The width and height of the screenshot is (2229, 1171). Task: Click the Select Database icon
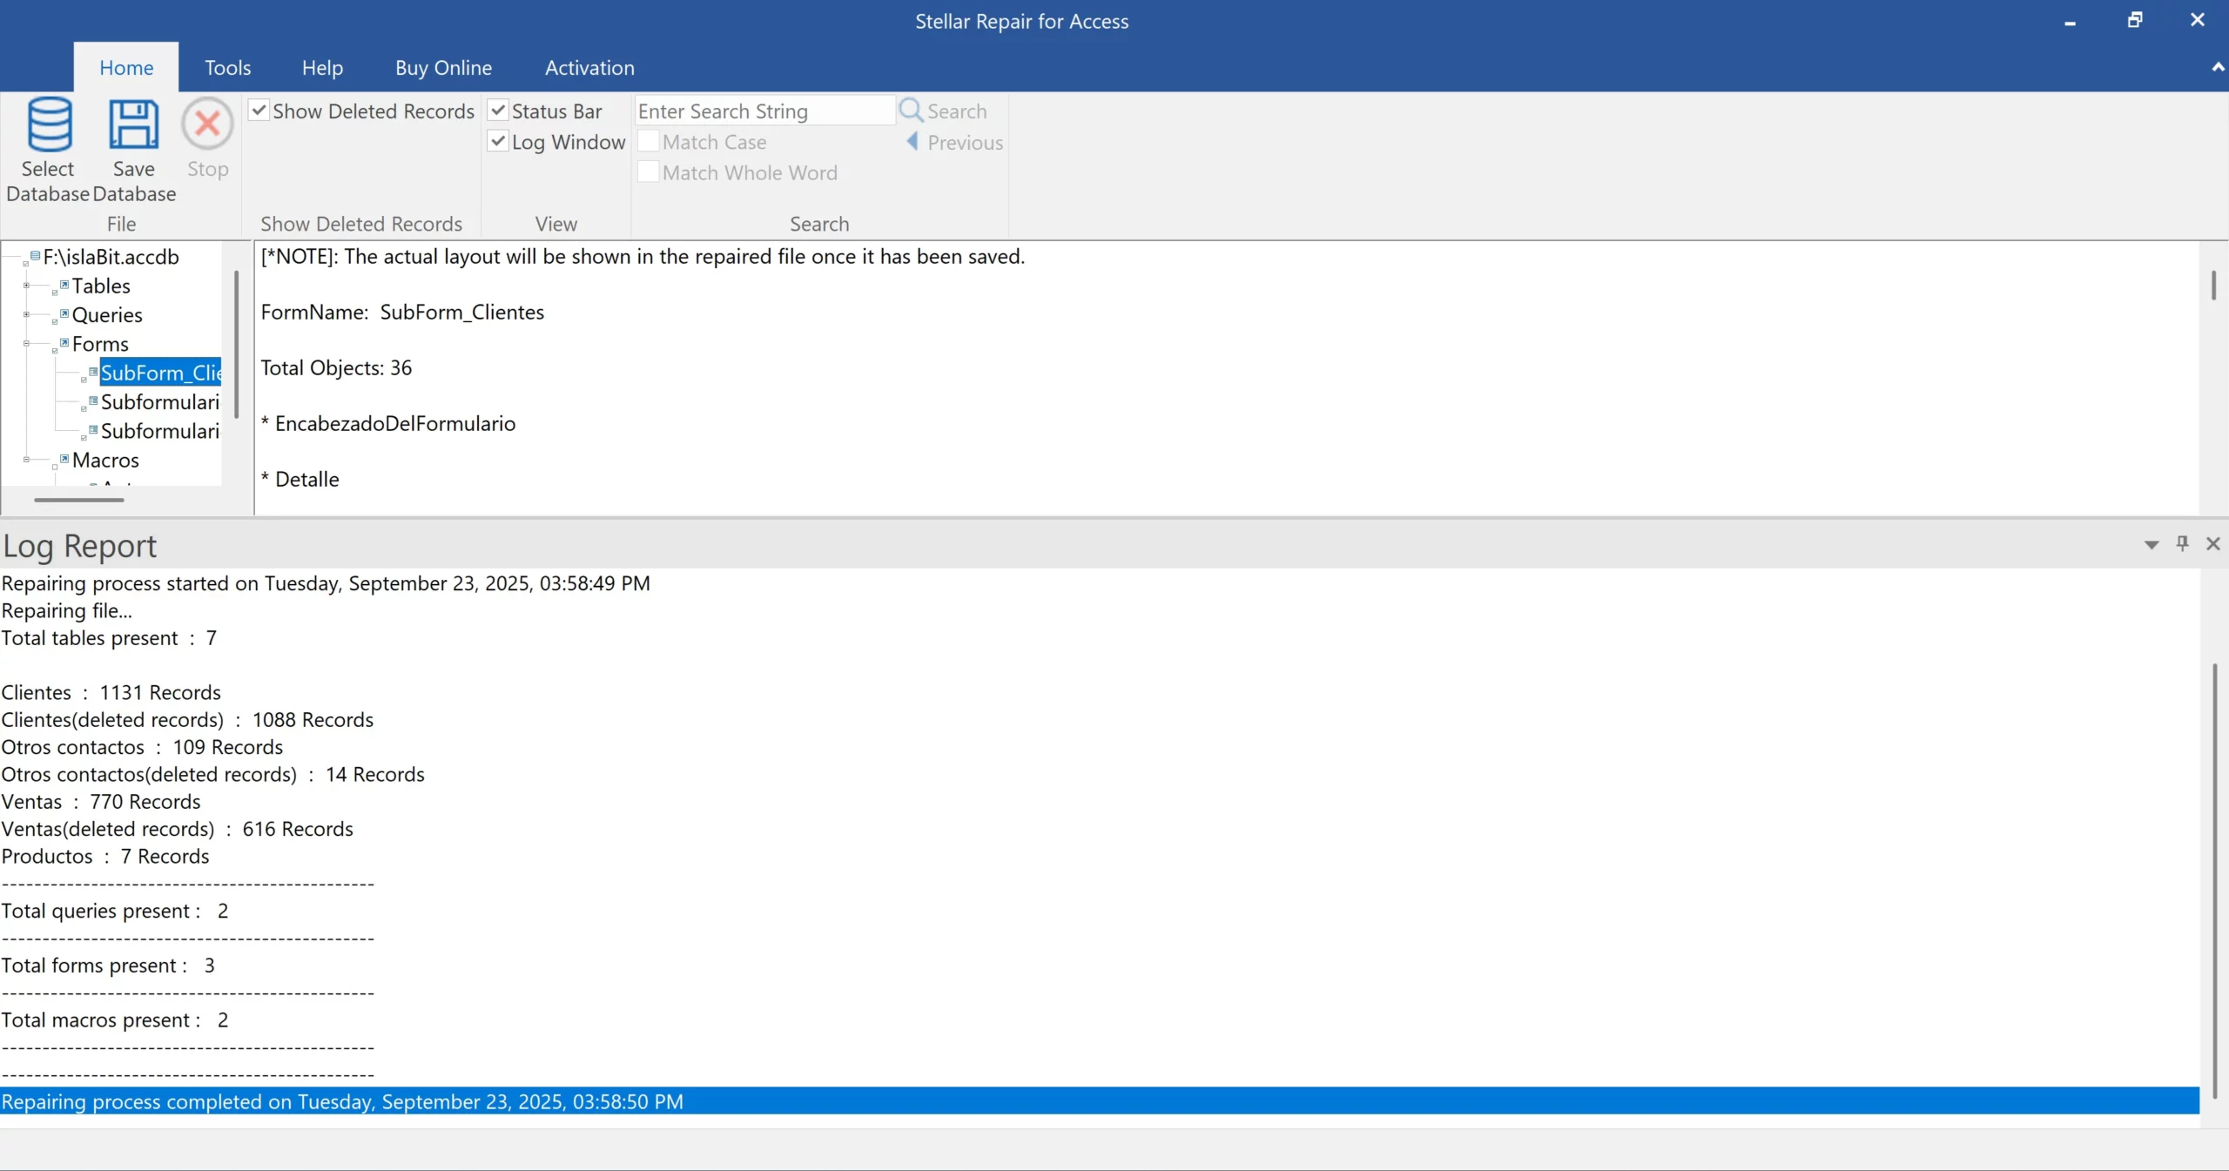pyautogui.click(x=49, y=125)
